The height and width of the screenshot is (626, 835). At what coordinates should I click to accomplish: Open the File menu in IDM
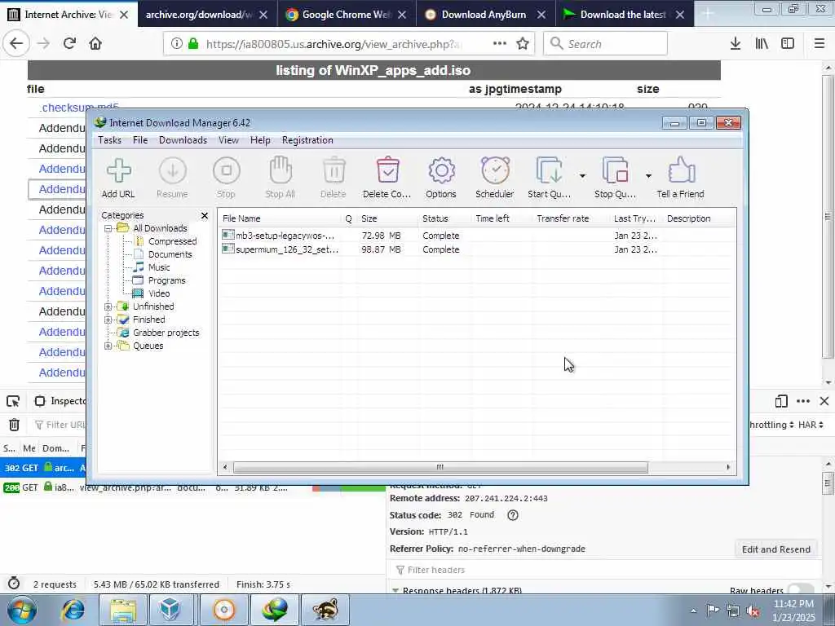click(140, 140)
